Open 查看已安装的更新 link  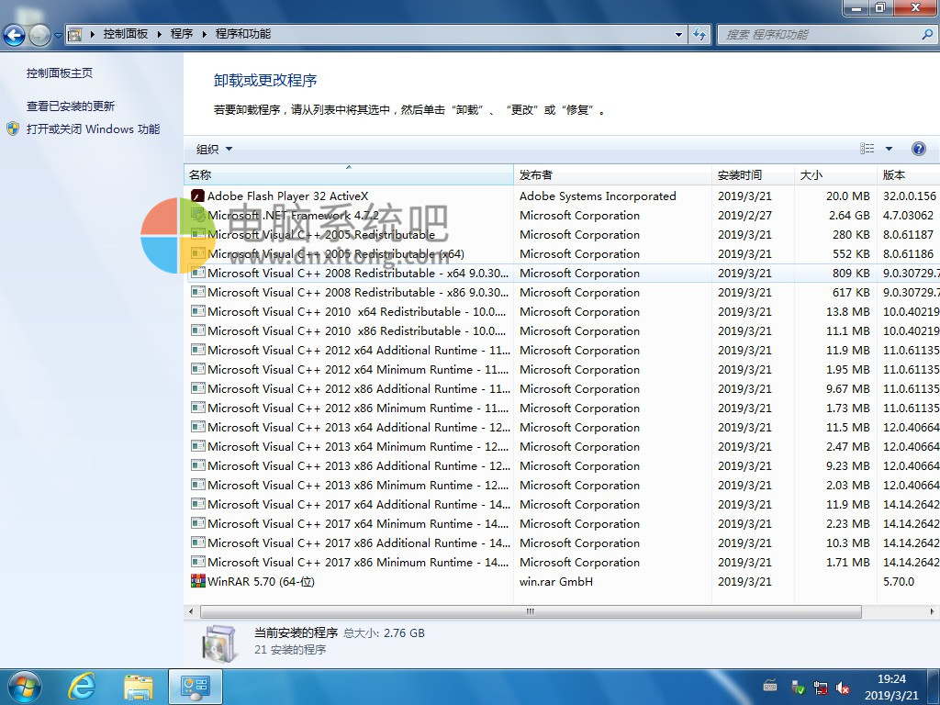coord(70,106)
